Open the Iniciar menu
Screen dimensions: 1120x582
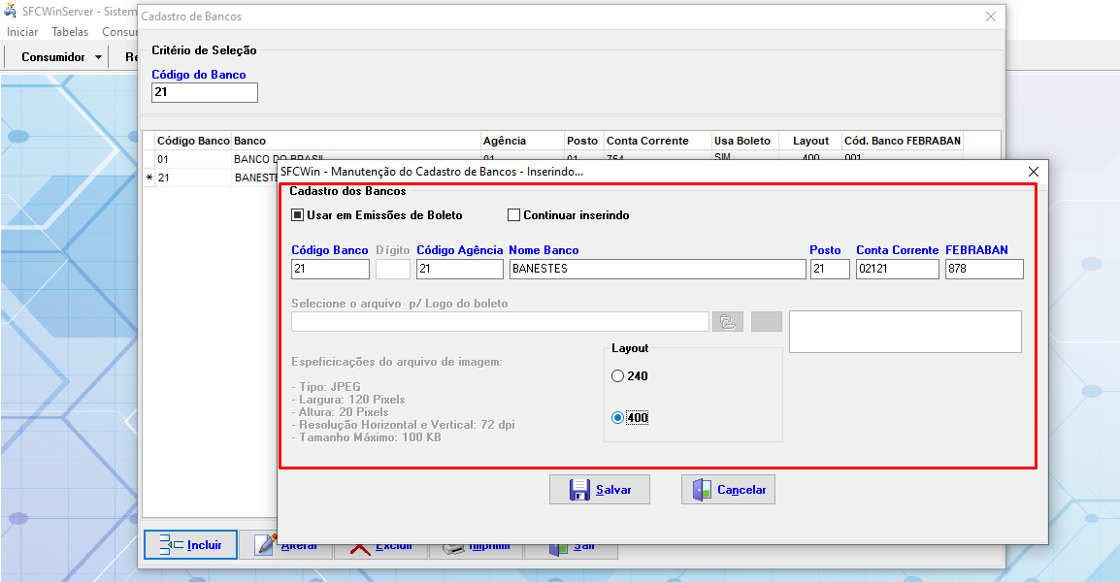[x=22, y=32]
